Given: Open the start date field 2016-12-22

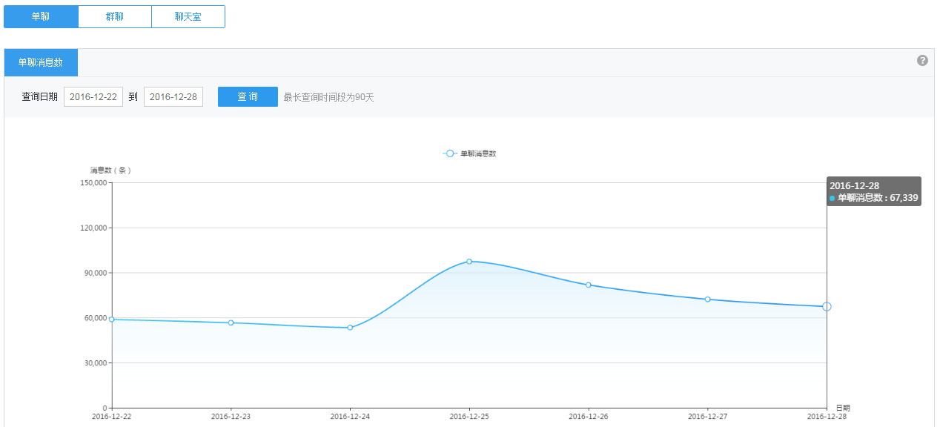Looking at the screenshot, I should click(x=93, y=97).
